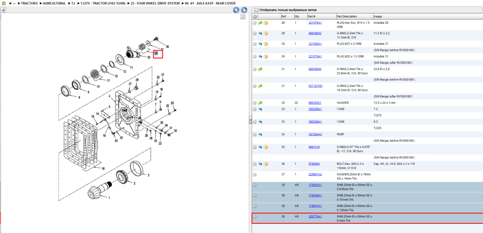Click plus icon in table header

[255, 16]
